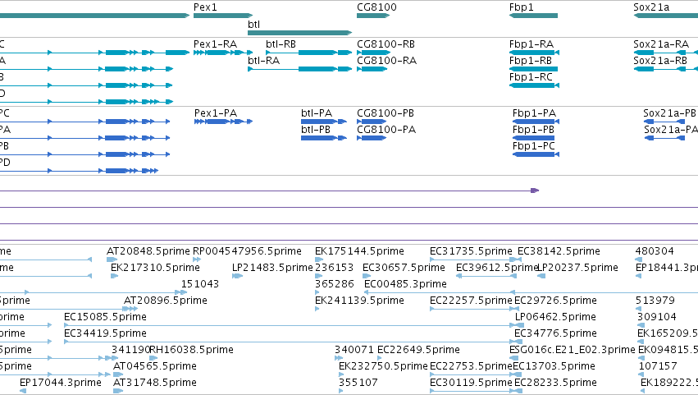Click transcript CG8100-RA
Viewport: 698px width, 395px height.
point(386,61)
